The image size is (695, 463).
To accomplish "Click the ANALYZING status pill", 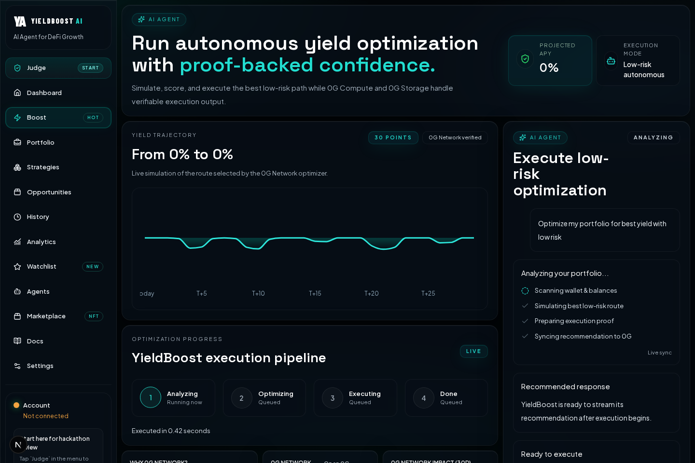I will [653, 137].
